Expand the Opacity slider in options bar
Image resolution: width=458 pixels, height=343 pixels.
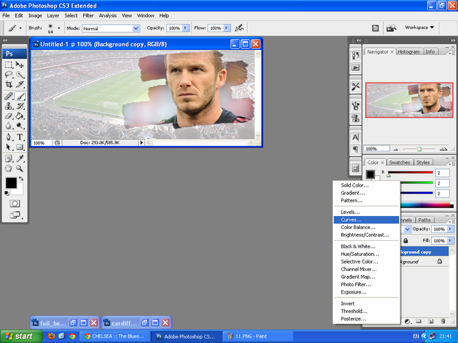185,28
